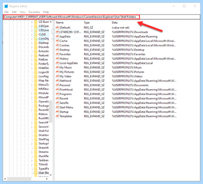The height and width of the screenshot is (184, 203).
Task: Open the File menu
Action: [x=6, y=12]
